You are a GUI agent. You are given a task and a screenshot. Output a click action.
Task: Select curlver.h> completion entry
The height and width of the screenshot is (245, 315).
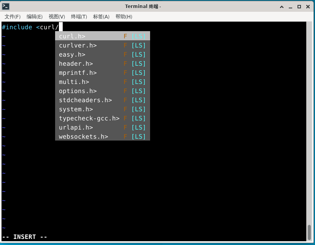(103, 45)
